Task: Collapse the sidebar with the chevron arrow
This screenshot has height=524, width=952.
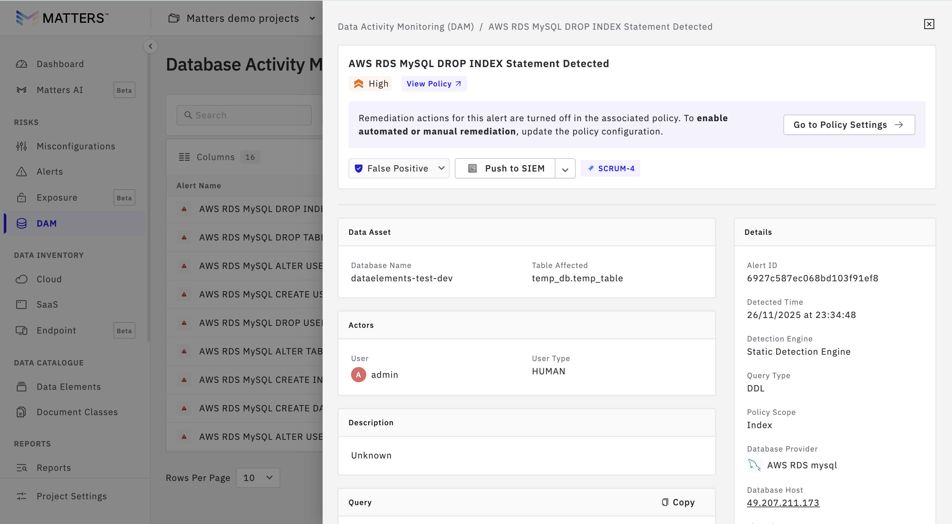Action: pos(151,46)
